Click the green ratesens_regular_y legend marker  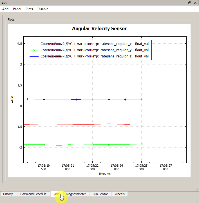pos(34,50)
